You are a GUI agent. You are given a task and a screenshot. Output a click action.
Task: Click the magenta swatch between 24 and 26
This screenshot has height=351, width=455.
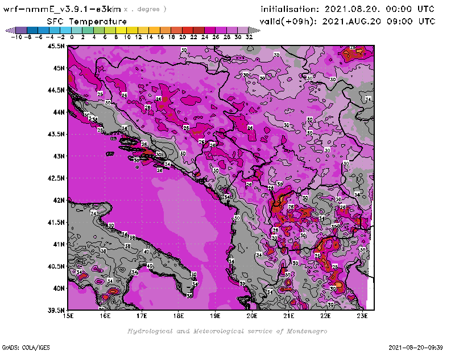tap(209, 30)
